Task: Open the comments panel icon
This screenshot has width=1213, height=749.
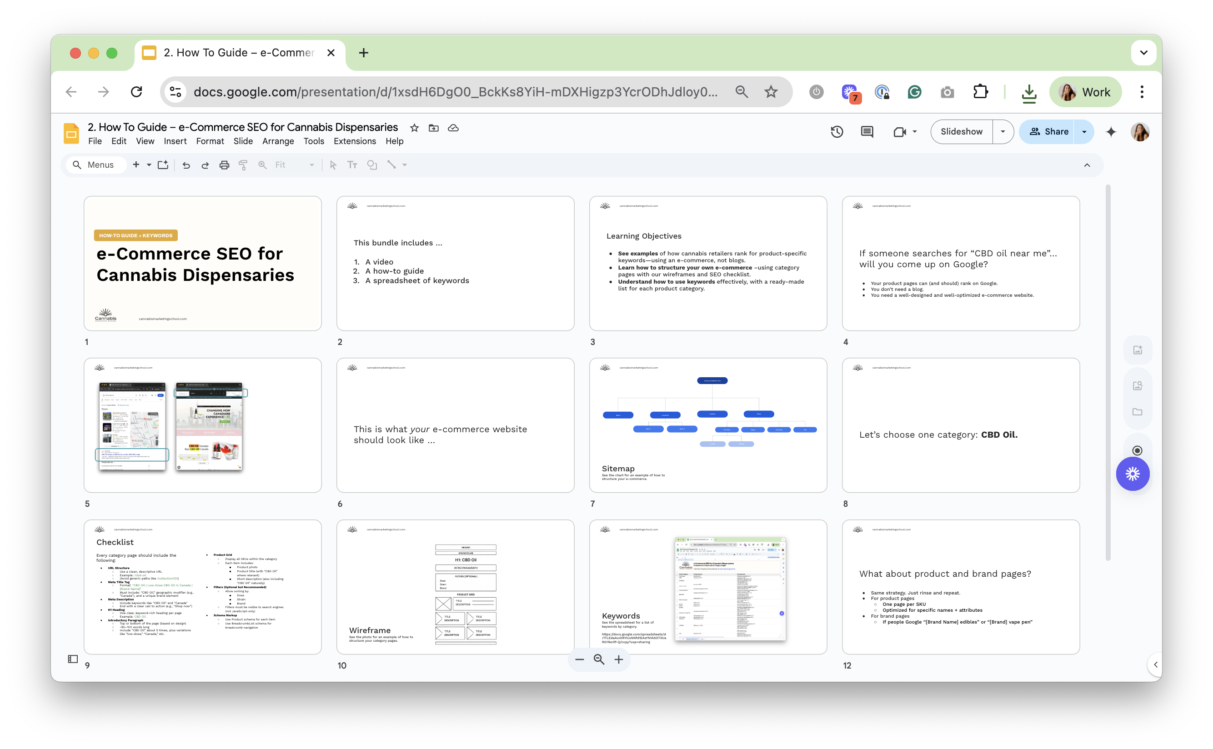Action: 867,132
